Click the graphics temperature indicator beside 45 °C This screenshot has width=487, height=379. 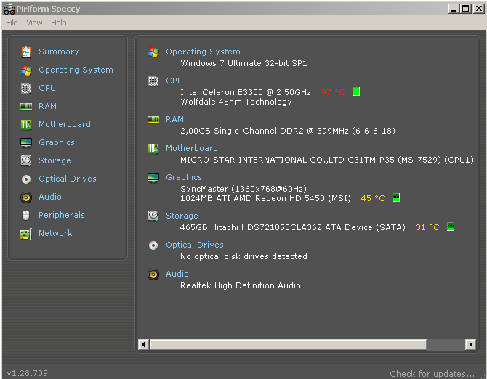click(x=396, y=197)
